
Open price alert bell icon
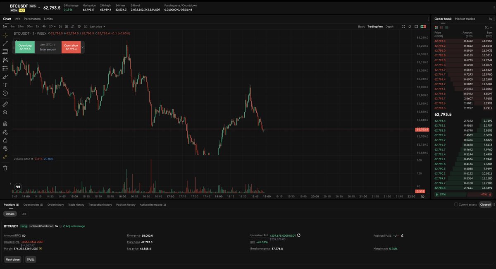(x=410, y=26)
